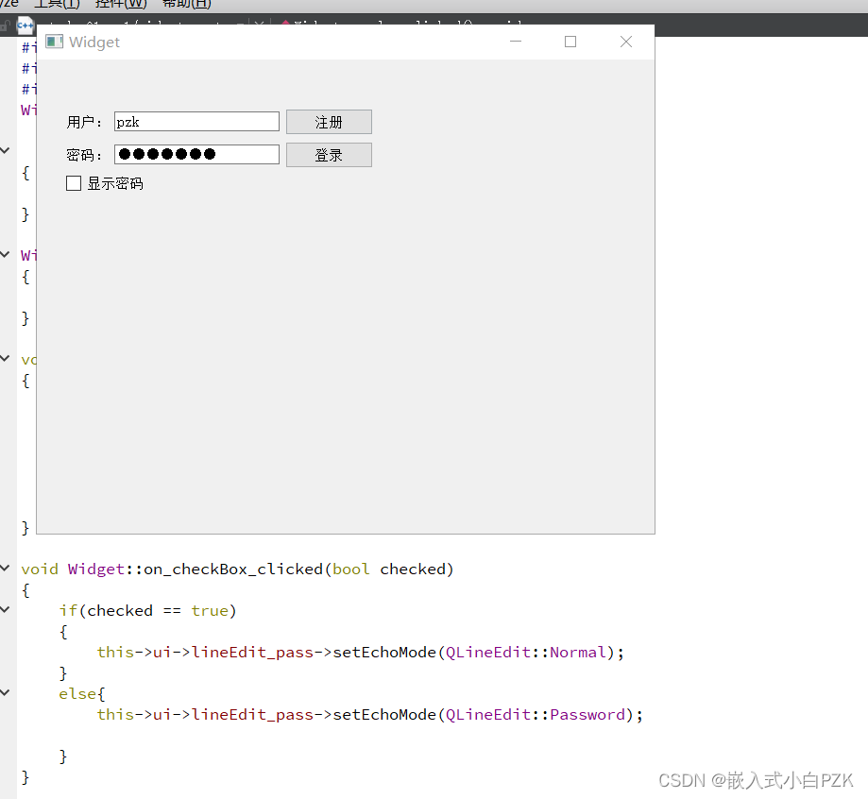Open the 帮助(H) menu in Qt Creator
This screenshot has height=799, width=868.
(187, 5)
